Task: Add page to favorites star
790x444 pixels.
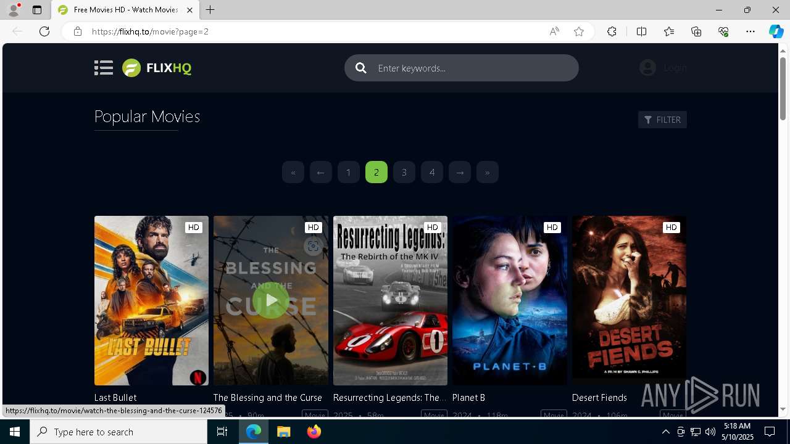Action: point(579,31)
